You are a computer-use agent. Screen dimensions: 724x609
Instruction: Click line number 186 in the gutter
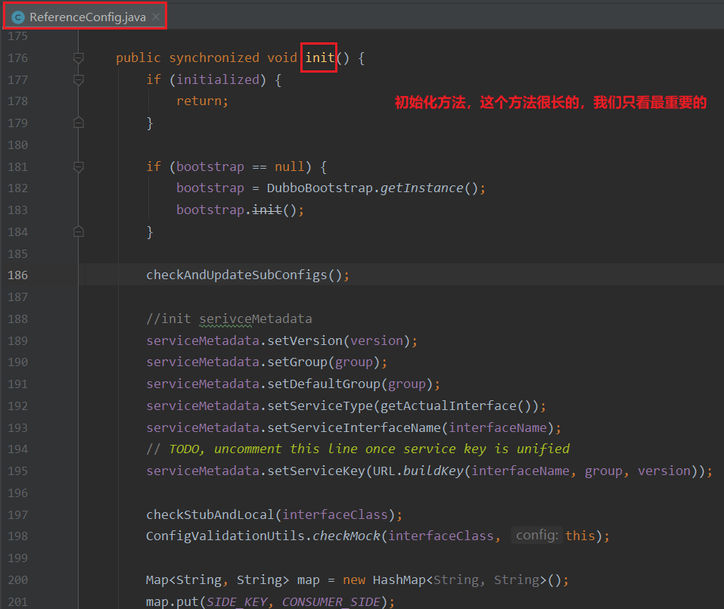coord(18,275)
